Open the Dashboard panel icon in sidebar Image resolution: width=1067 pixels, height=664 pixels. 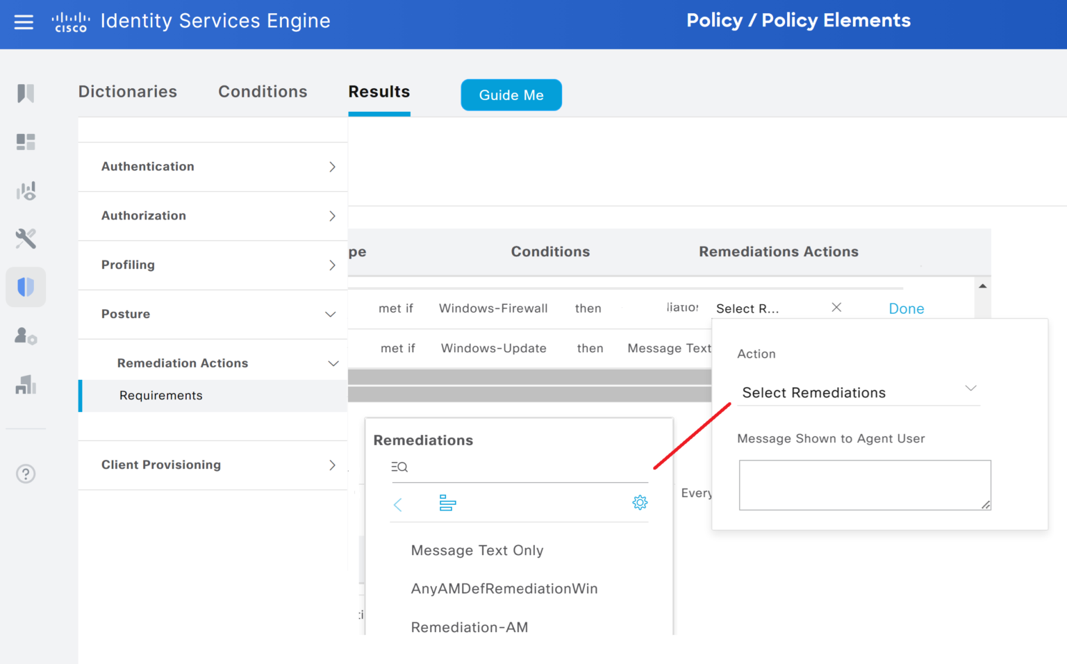[x=26, y=142]
